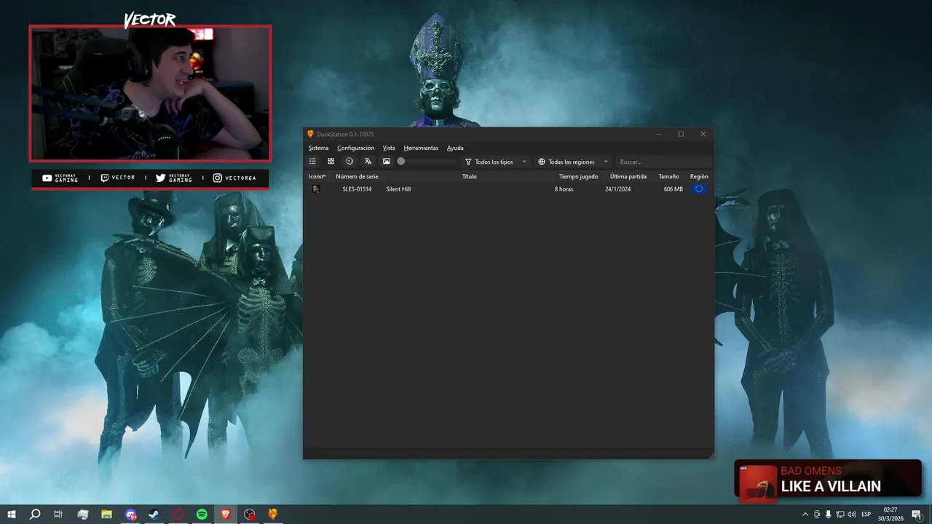Open File Explorer from the taskbar
Screen dimensions: 932x524
point(106,515)
